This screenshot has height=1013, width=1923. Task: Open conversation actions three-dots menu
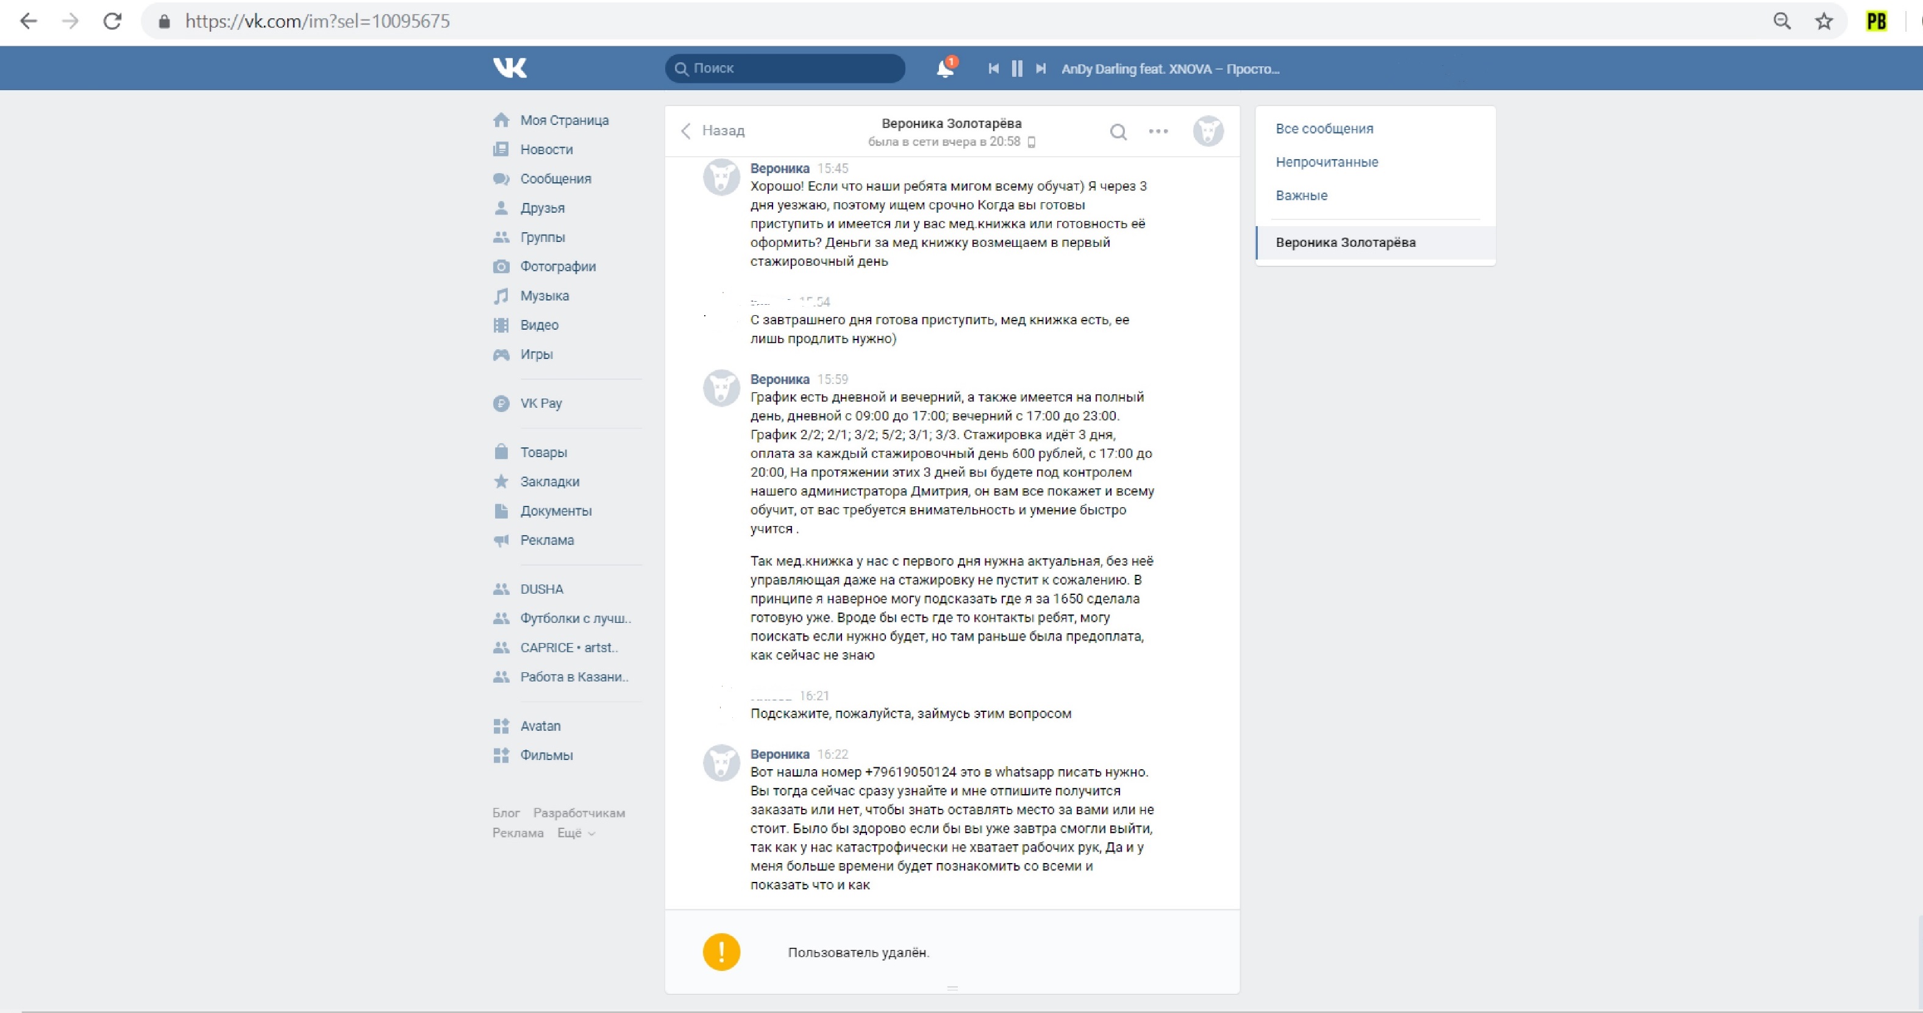(x=1158, y=132)
